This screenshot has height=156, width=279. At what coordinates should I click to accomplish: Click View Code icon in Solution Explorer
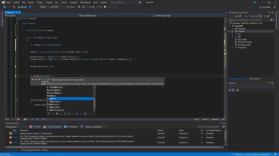[265, 16]
